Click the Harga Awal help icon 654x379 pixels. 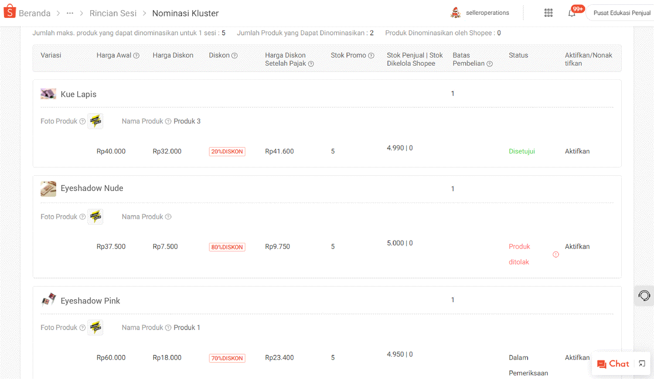[136, 55]
